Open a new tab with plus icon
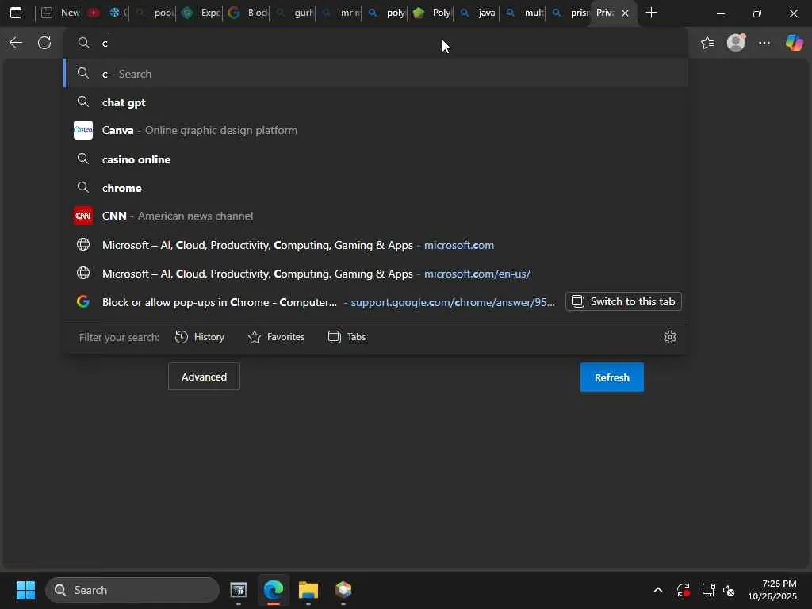812x609 pixels. [652, 13]
